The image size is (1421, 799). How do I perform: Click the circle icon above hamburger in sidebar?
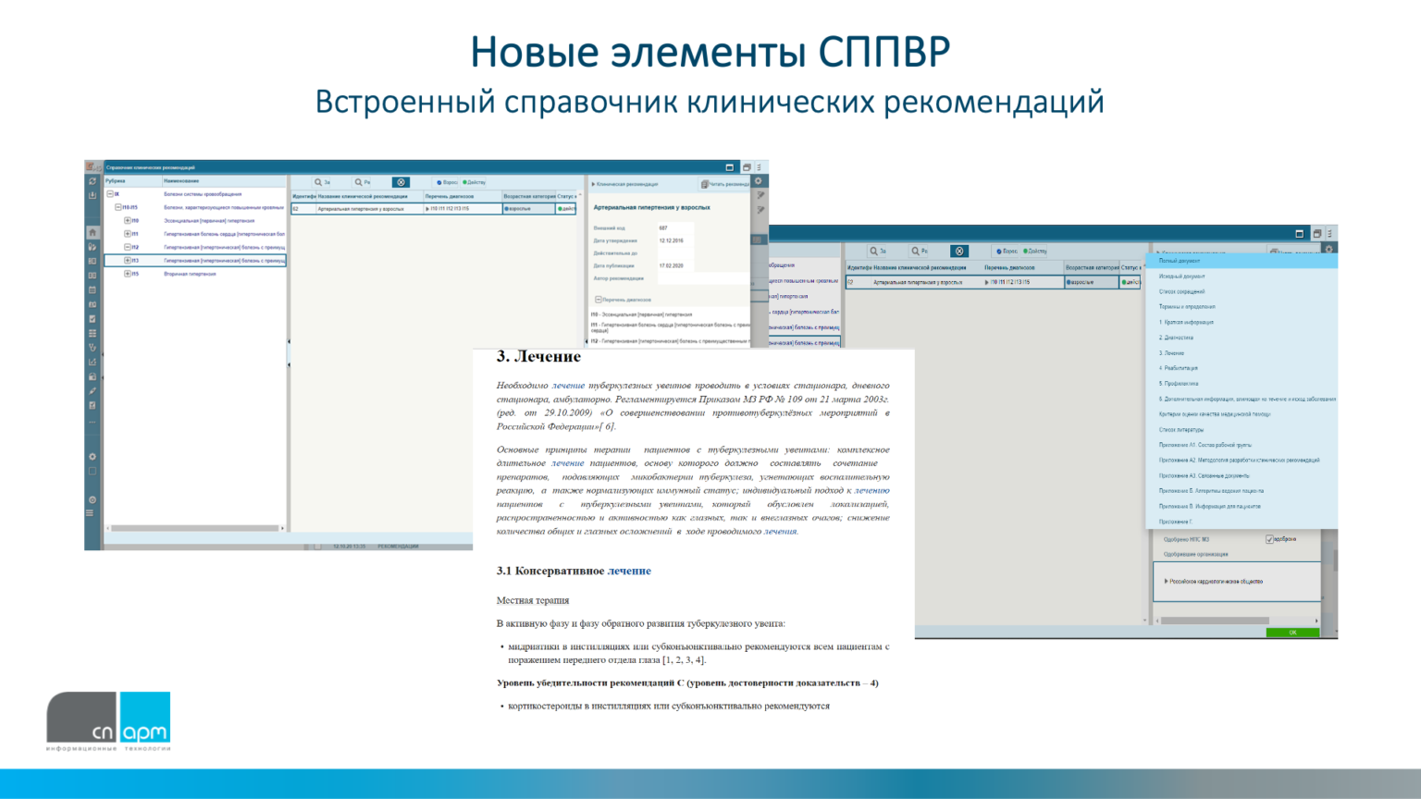pyautogui.click(x=93, y=499)
